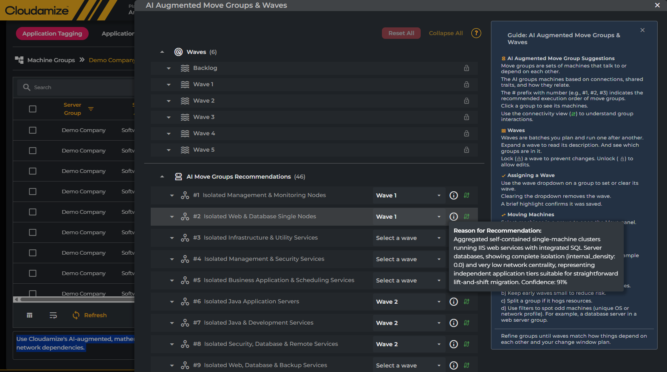Click the Reset All button
This screenshot has width=667, height=372.
pos(401,33)
